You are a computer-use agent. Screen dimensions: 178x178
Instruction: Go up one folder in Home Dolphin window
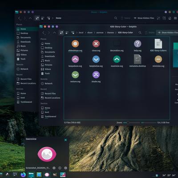[30, 18]
